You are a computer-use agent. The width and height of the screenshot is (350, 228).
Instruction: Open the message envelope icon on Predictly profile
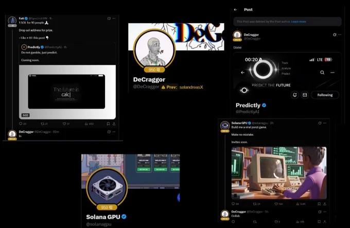coord(305,95)
